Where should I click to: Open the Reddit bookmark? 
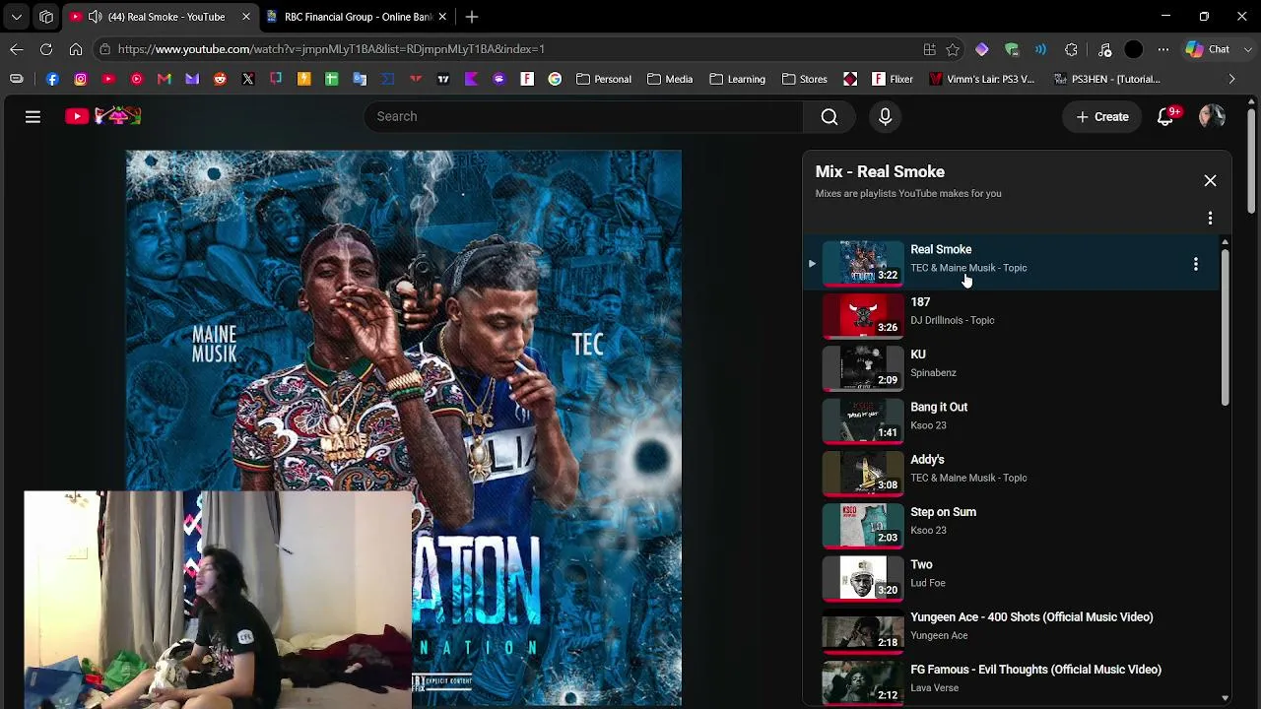click(220, 79)
